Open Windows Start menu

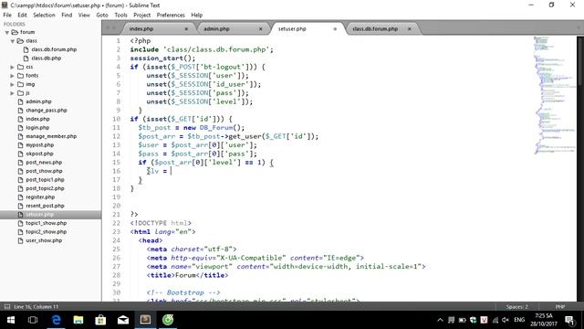[11, 320]
